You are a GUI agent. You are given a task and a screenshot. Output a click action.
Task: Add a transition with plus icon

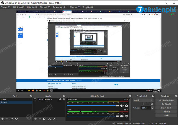[x=143, y=104]
